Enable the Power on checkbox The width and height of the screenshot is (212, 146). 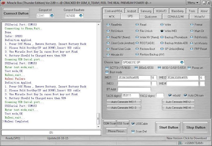coord(189,68)
